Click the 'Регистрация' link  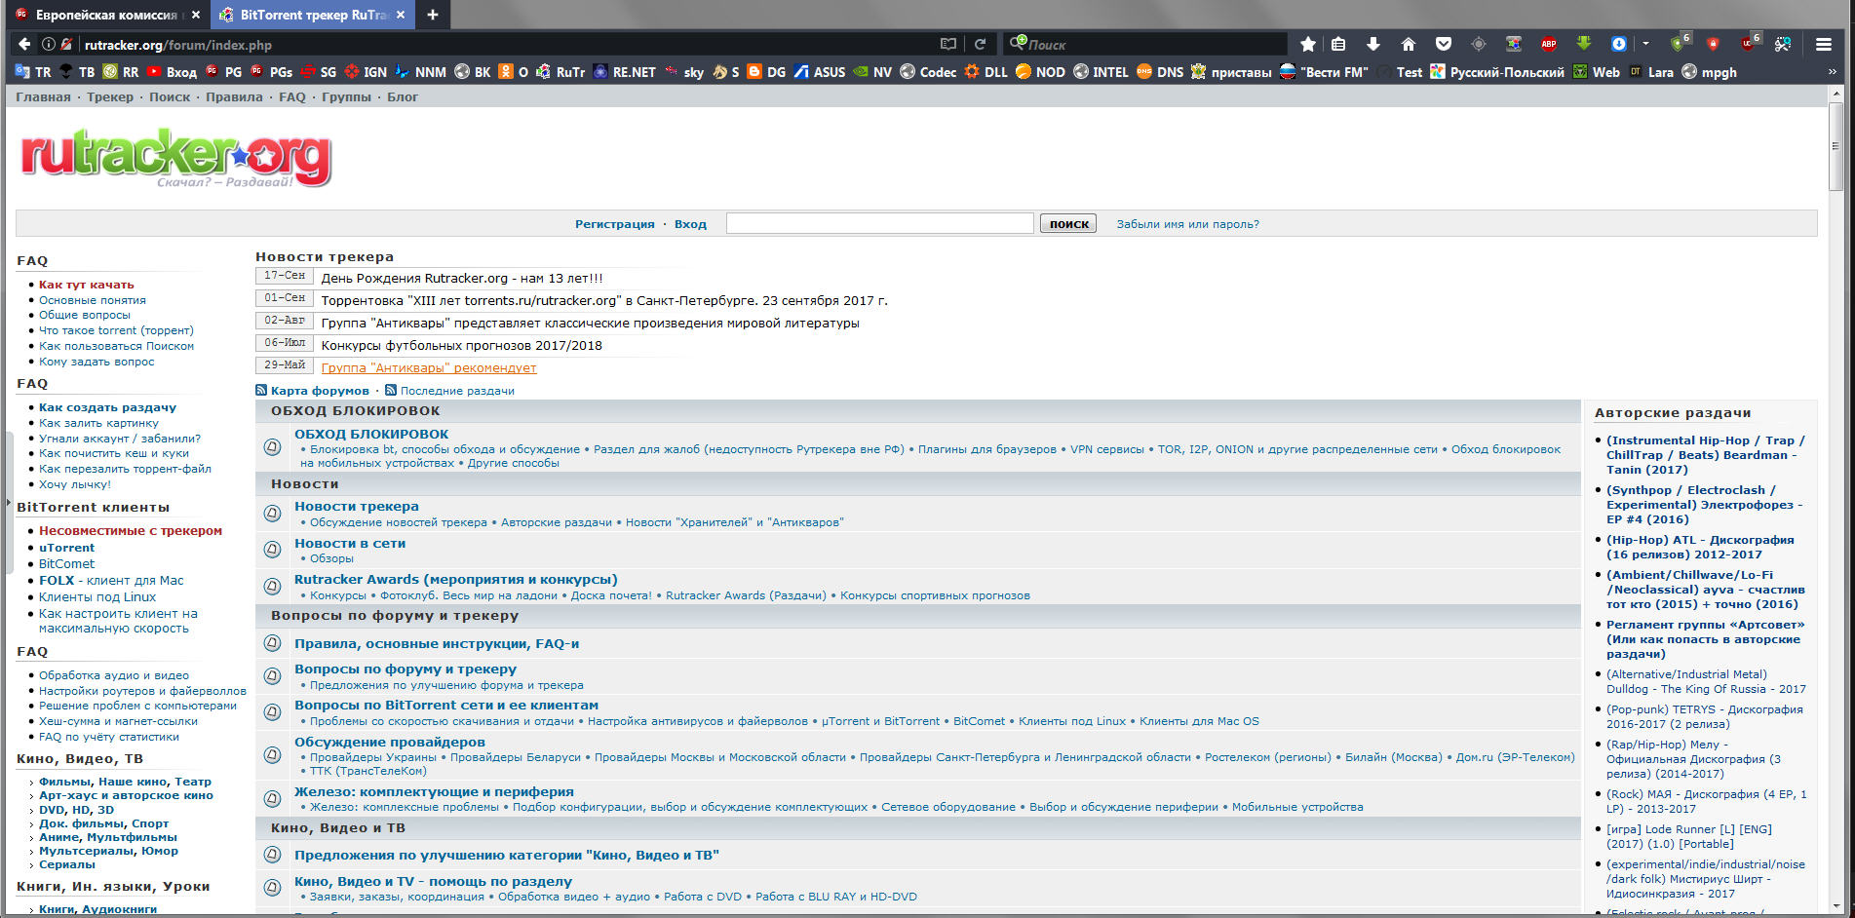pyautogui.click(x=615, y=224)
